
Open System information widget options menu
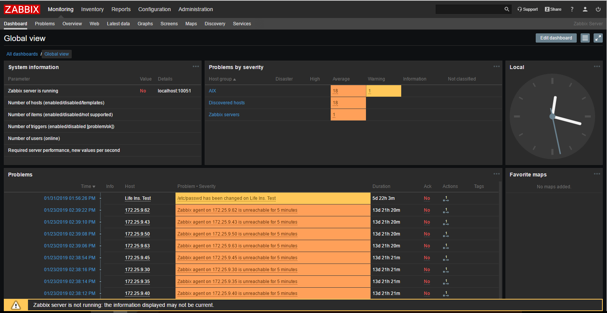click(x=196, y=66)
